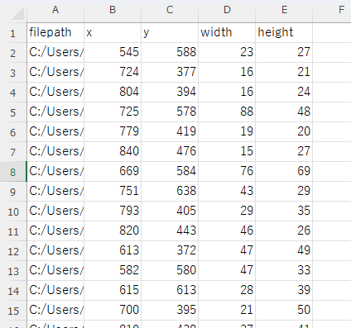Image resolution: width=351 pixels, height=328 pixels.
Task: Select cell containing 88
Action: tap(227, 112)
